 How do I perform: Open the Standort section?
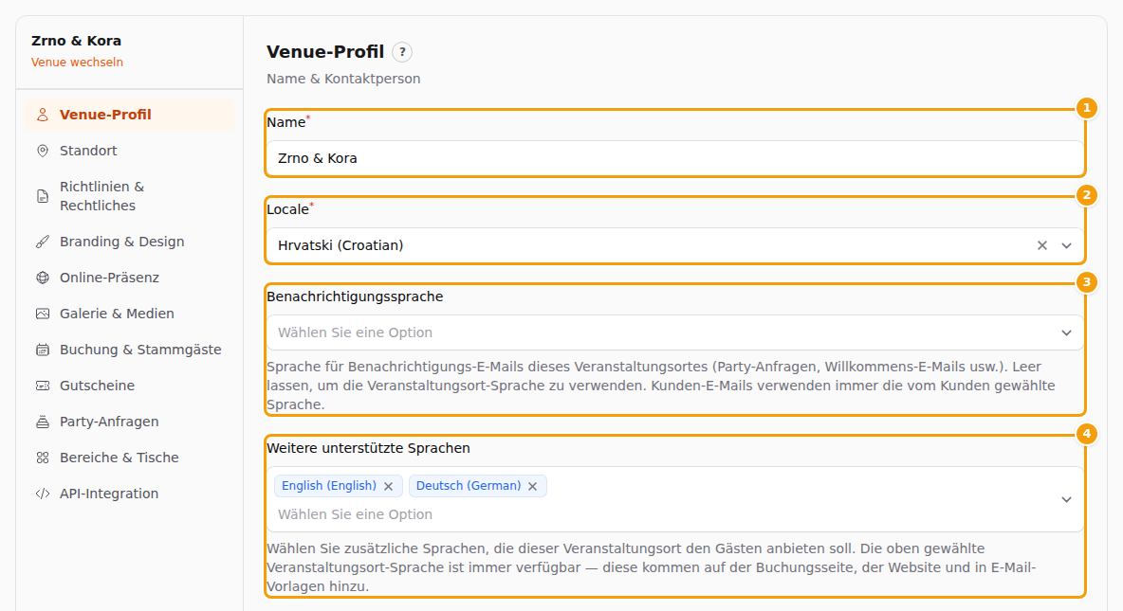click(x=129, y=151)
